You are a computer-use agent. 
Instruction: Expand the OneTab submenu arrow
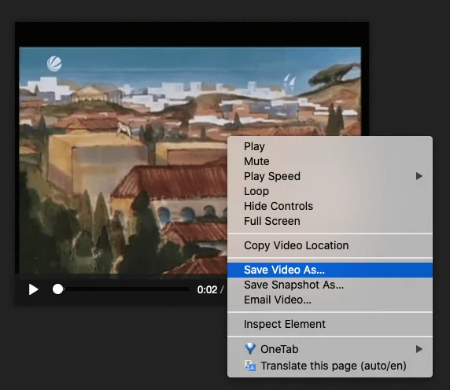[x=419, y=349]
